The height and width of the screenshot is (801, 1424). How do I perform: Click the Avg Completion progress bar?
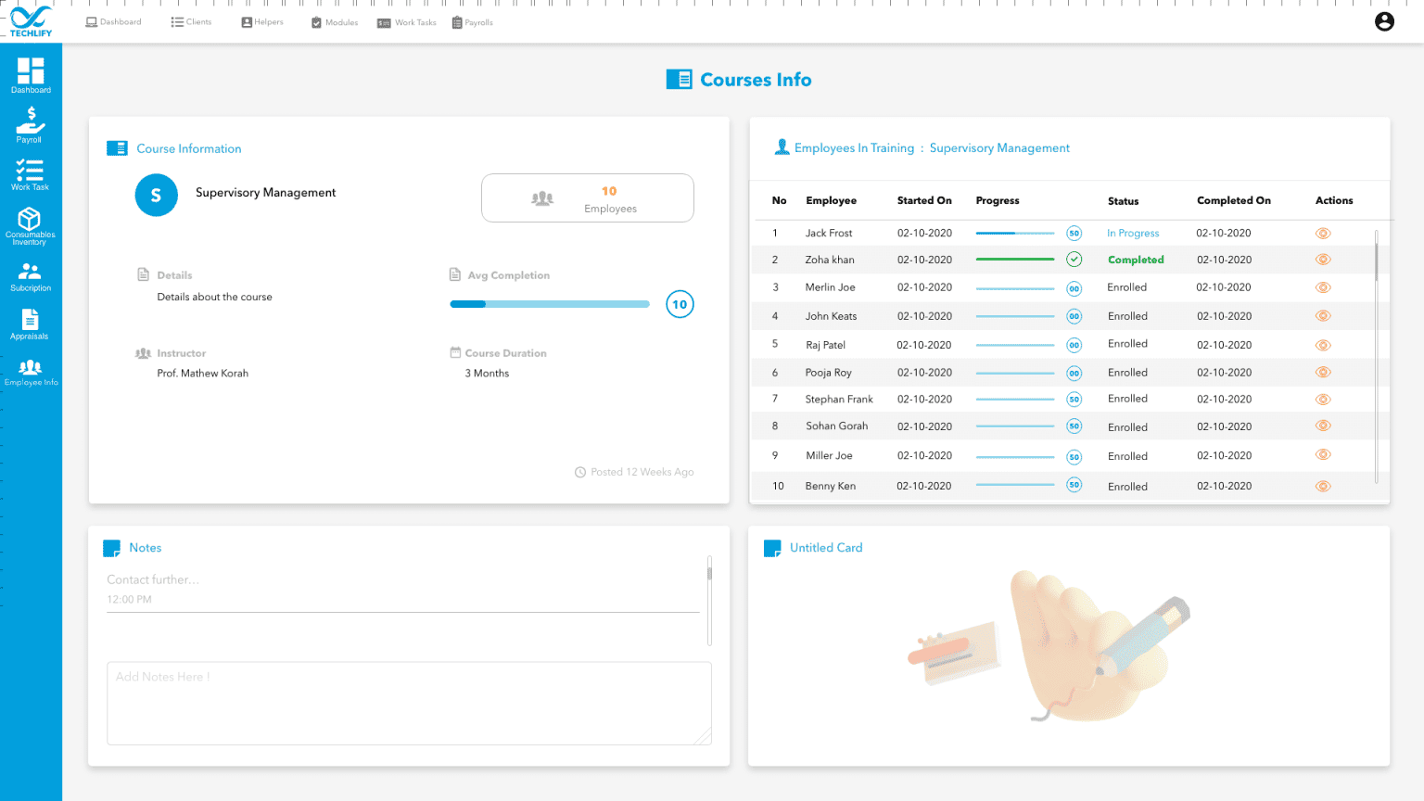point(549,303)
